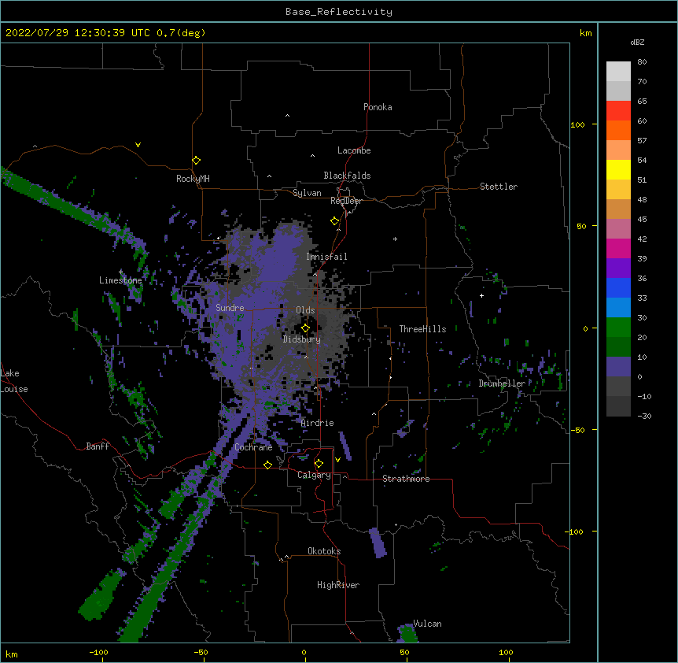This screenshot has height=663, width=678.
Task: Click the Sundre label
Action: [x=230, y=308]
